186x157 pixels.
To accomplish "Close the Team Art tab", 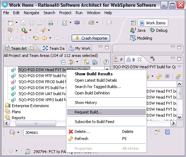I will 32,48.
